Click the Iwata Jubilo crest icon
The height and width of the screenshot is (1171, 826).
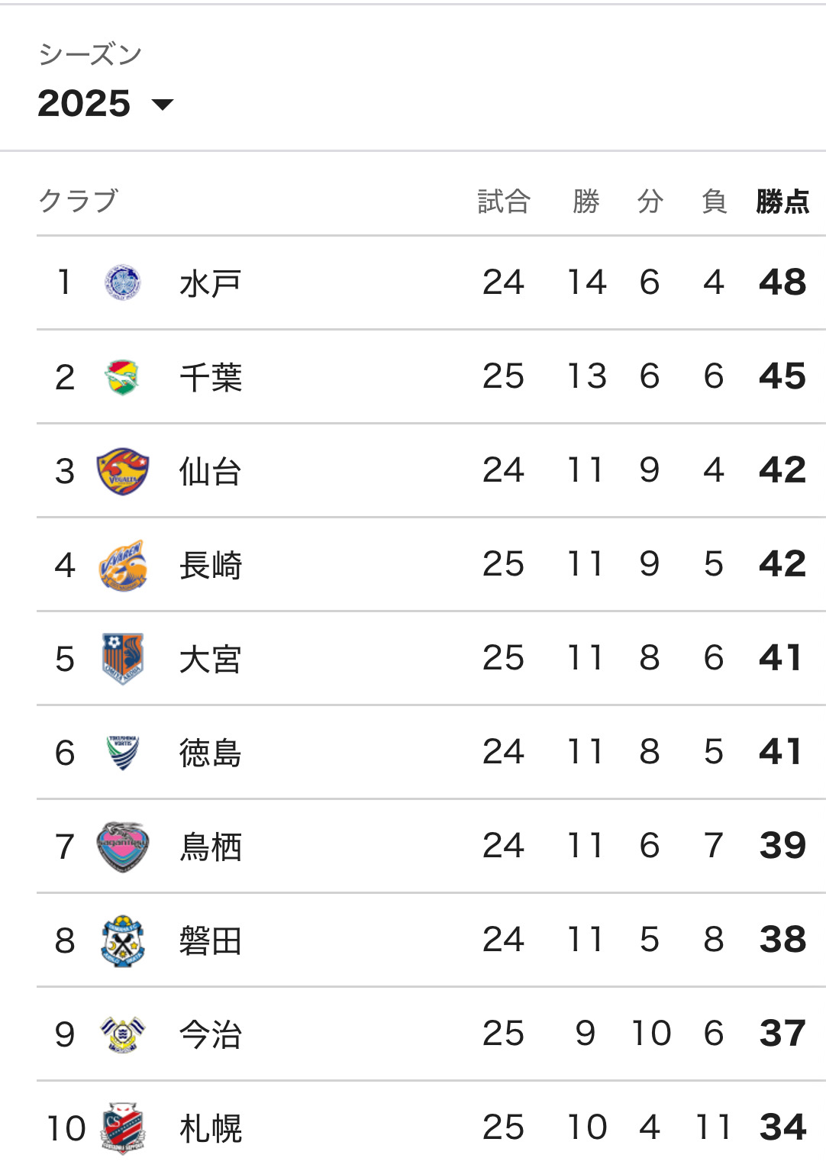pos(122,940)
